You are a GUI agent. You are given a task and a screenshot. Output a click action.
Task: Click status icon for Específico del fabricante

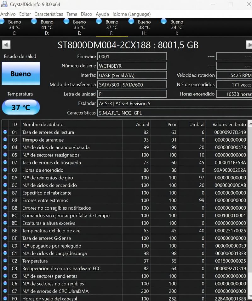click(x=5, y=193)
